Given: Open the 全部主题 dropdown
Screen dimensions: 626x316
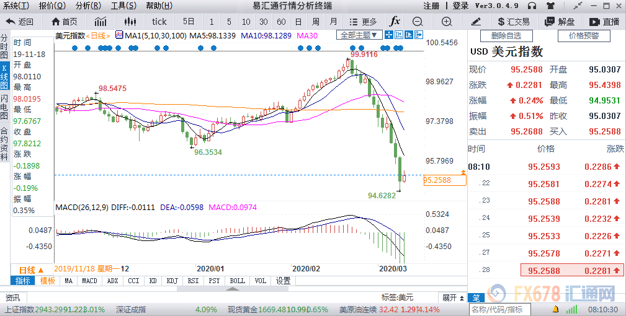Looking at the screenshot, I should coord(359,35).
